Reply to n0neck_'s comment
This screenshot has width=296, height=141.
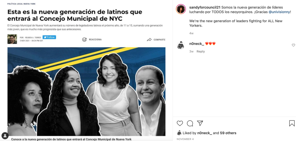(x=201, y=52)
